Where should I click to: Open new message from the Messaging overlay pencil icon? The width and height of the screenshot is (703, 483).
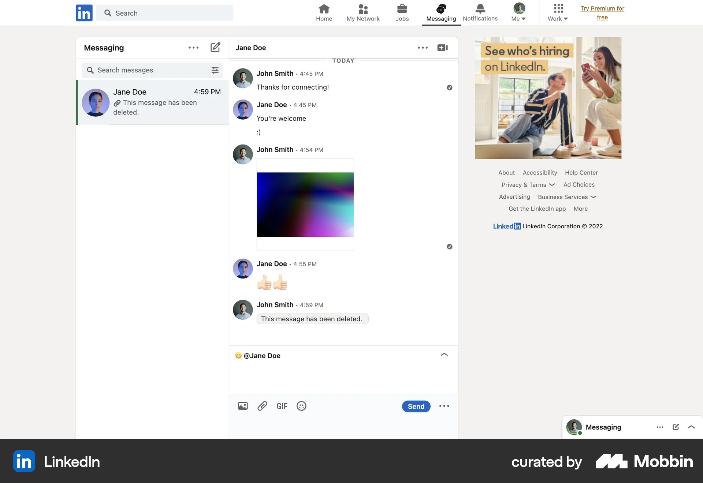(676, 427)
